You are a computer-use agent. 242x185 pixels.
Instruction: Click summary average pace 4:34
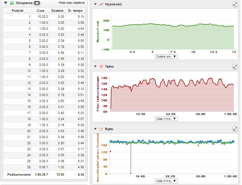point(81,175)
